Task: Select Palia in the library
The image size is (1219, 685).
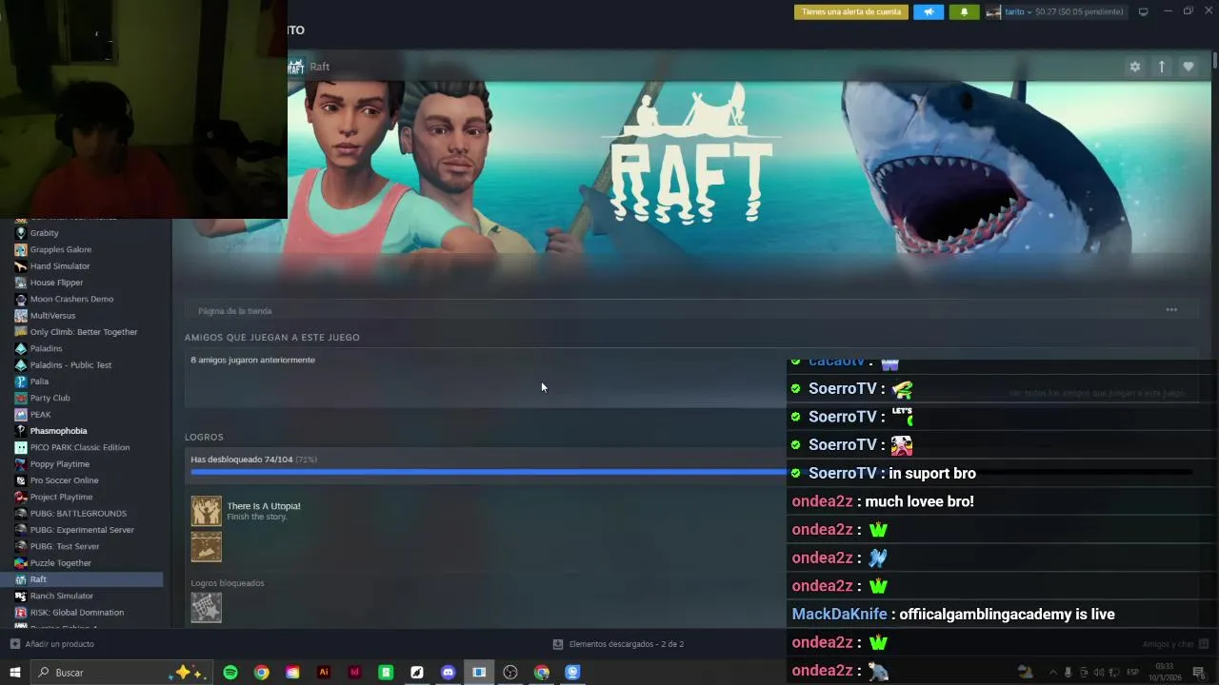Action: coord(39,382)
